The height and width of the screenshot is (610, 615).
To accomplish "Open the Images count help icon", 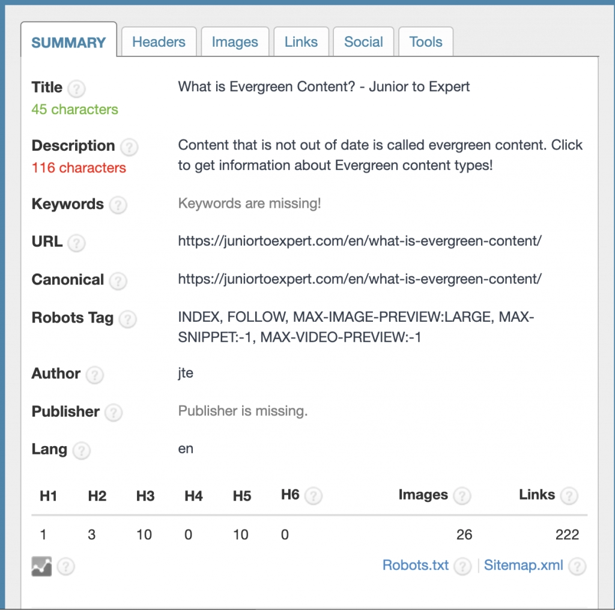I will point(462,497).
